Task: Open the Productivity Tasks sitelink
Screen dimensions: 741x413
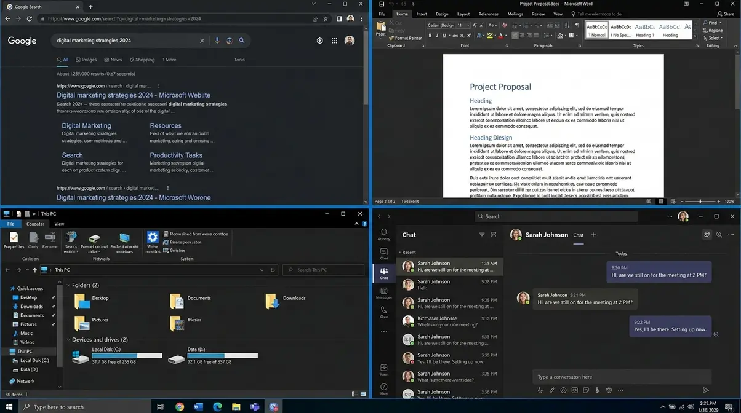Action: coord(176,155)
